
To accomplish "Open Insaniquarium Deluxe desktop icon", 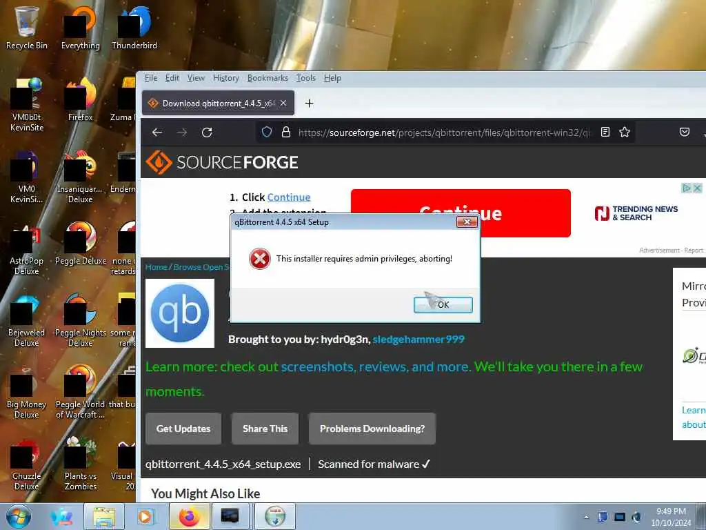I will coord(81,177).
